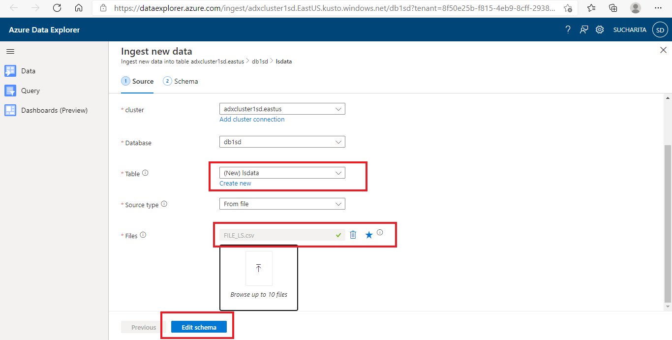The height and width of the screenshot is (340, 672).
Task: Click the Ingest new data heading
Action: pyautogui.click(x=156, y=51)
